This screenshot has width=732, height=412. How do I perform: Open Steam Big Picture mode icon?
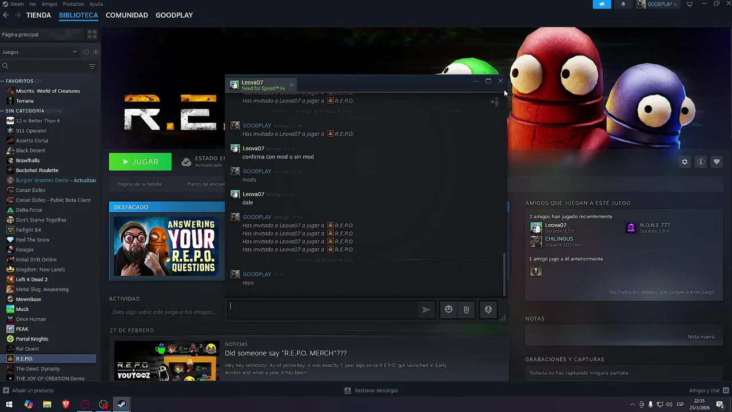click(x=690, y=4)
